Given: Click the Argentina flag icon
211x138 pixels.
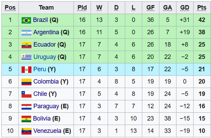Looking at the screenshot, I should click(x=26, y=33).
